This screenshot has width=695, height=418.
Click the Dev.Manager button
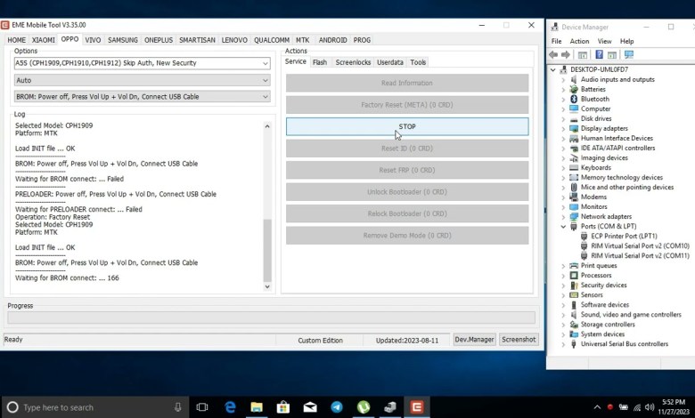tap(474, 340)
